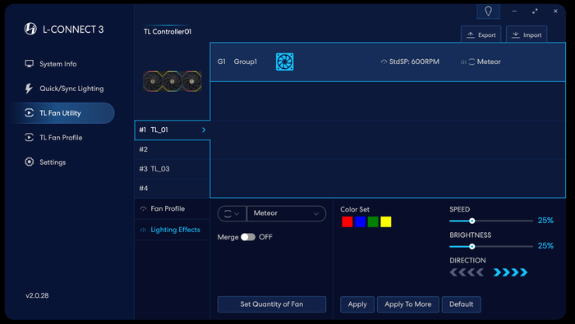
Task: Open the Meteor effect dropdown
Action: [287, 213]
